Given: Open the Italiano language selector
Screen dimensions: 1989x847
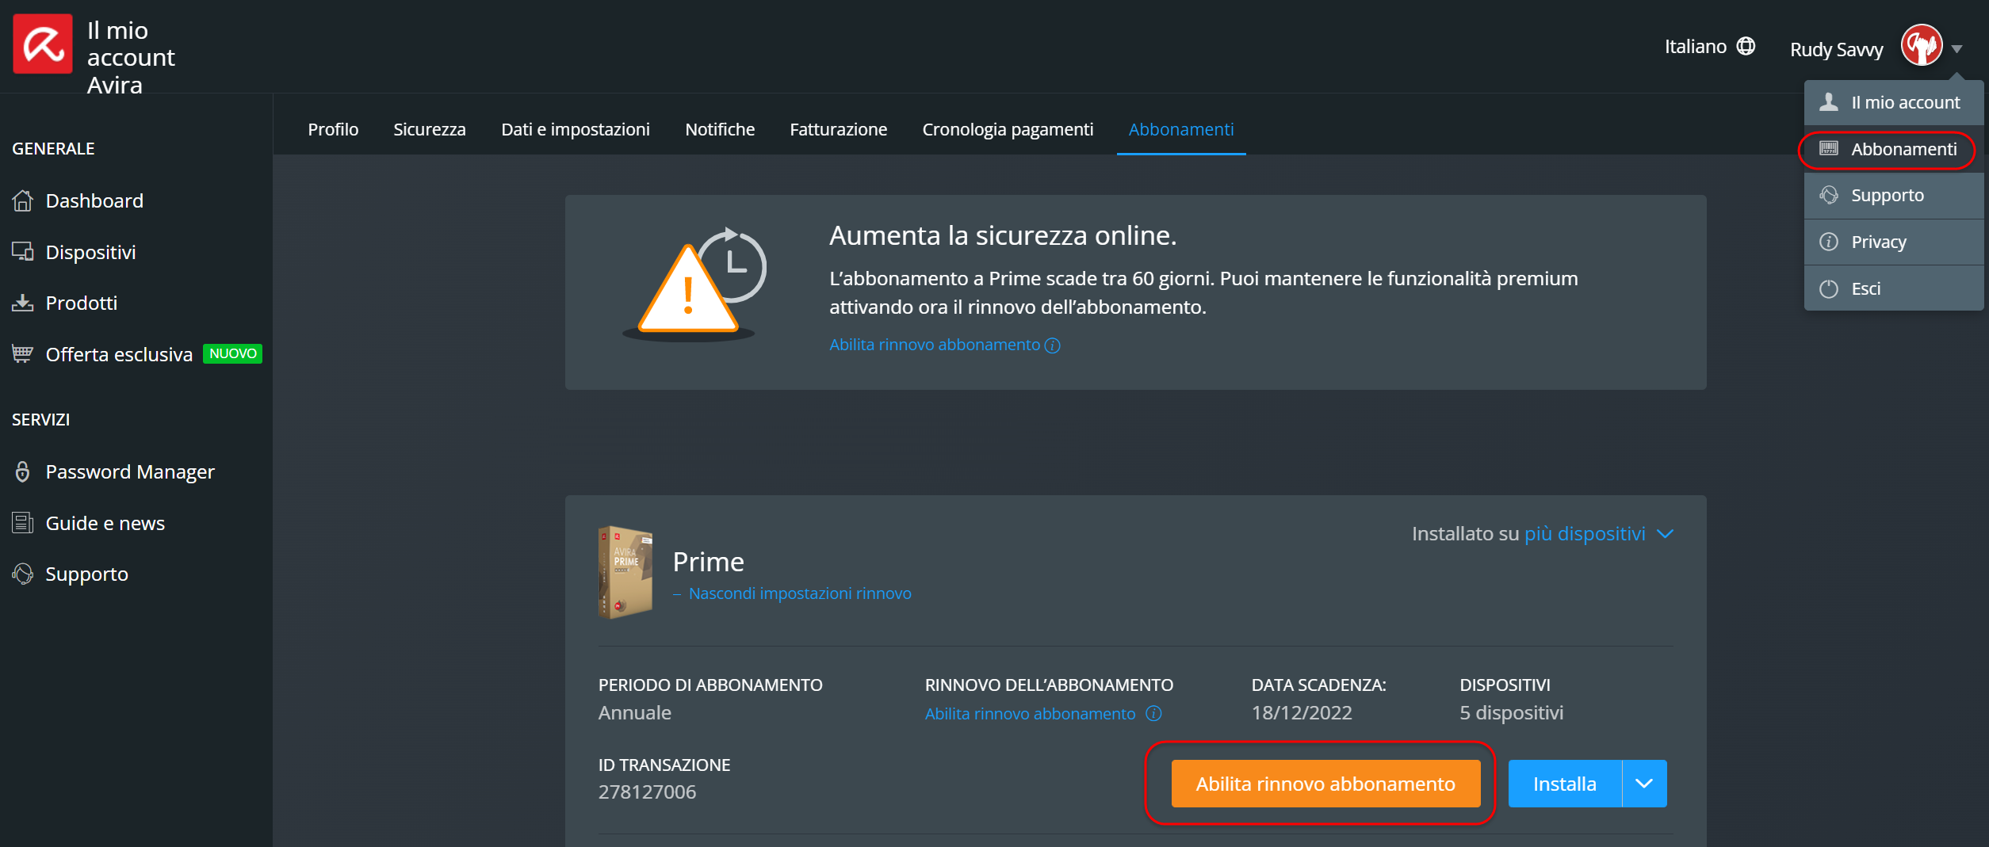Looking at the screenshot, I should [x=1709, y=46].
